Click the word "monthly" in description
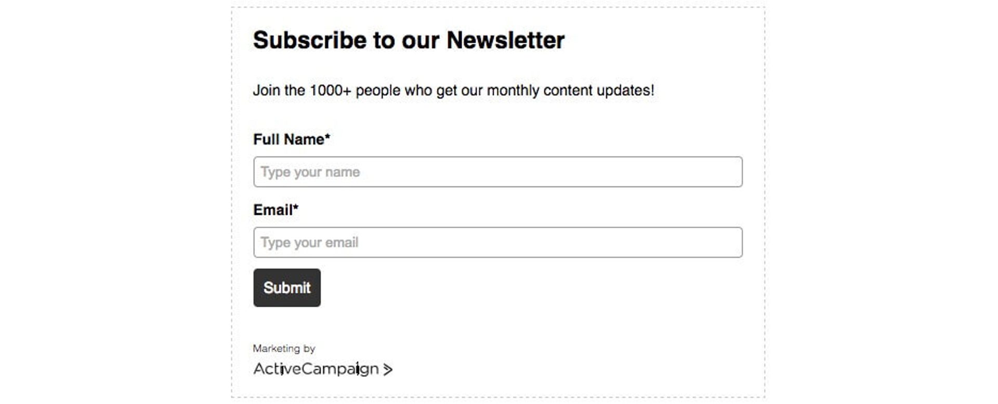This screenshot has height=404, width=998. (x=513, y=90)
